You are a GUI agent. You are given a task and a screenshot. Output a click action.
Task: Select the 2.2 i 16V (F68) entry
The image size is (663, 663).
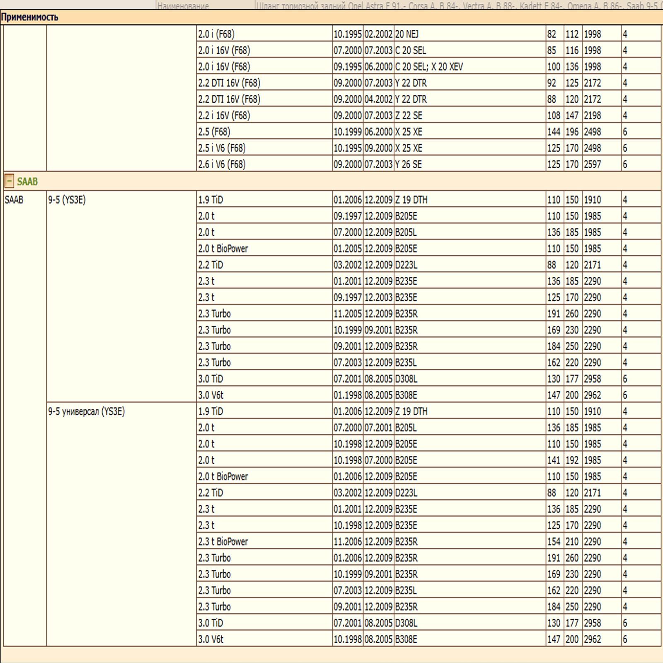tap(224, 116)
